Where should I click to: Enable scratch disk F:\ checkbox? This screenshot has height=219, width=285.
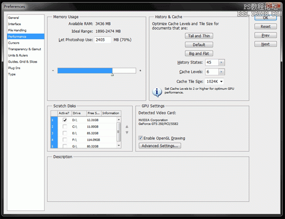[65, 140]
